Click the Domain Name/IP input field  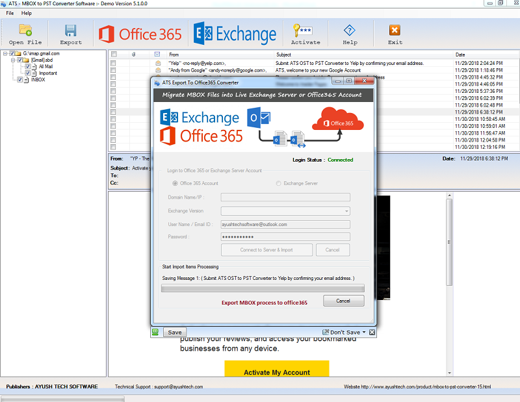tap(285, 197)
